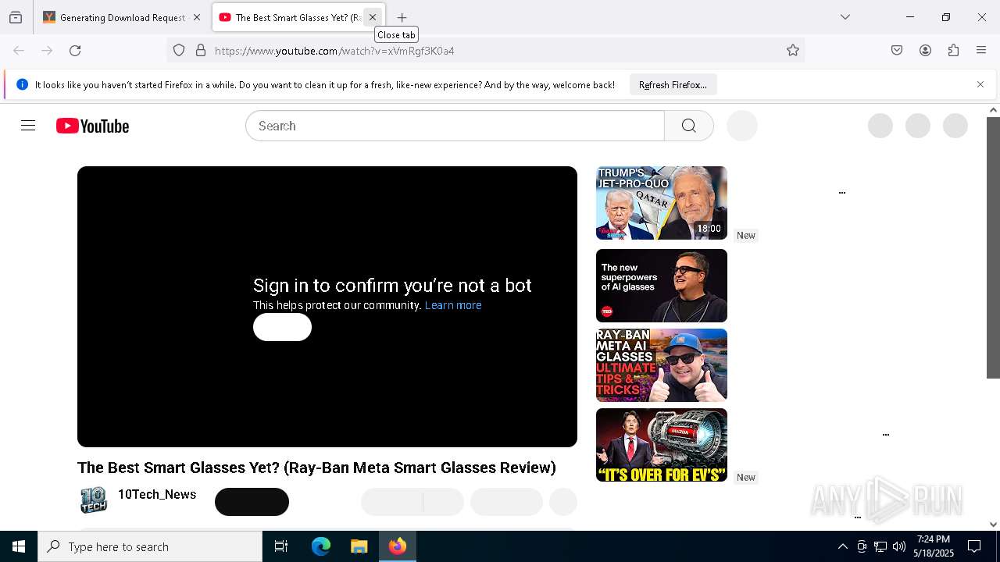The width and height of the screenshot is (1000, 562).
Task: Open a new tab with plus button
Action: pos(402,17)
